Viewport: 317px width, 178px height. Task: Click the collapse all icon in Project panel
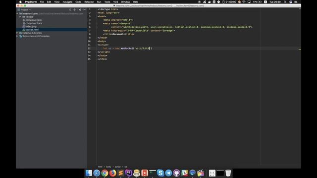point(75,10)
